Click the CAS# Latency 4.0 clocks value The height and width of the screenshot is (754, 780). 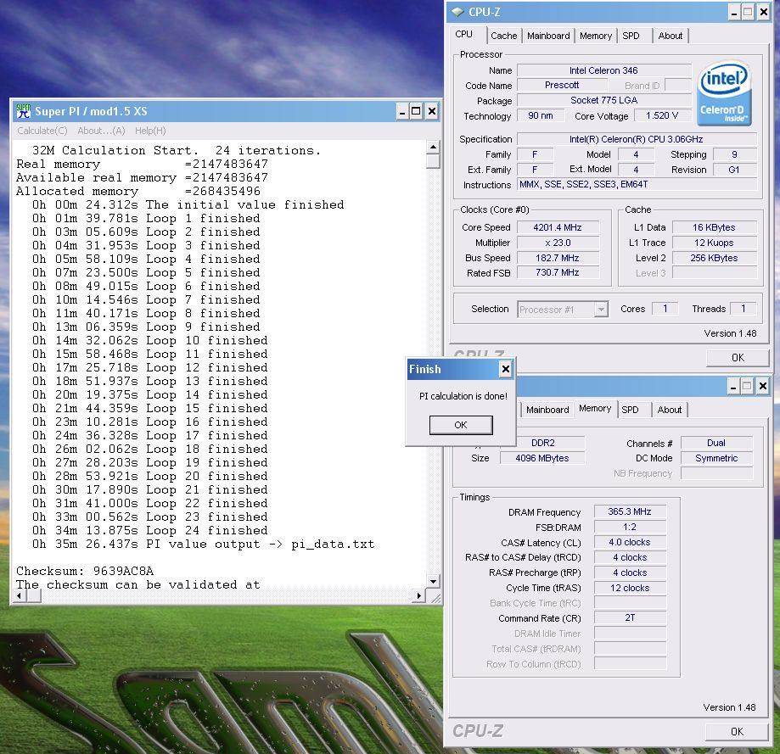coord(630,542)
